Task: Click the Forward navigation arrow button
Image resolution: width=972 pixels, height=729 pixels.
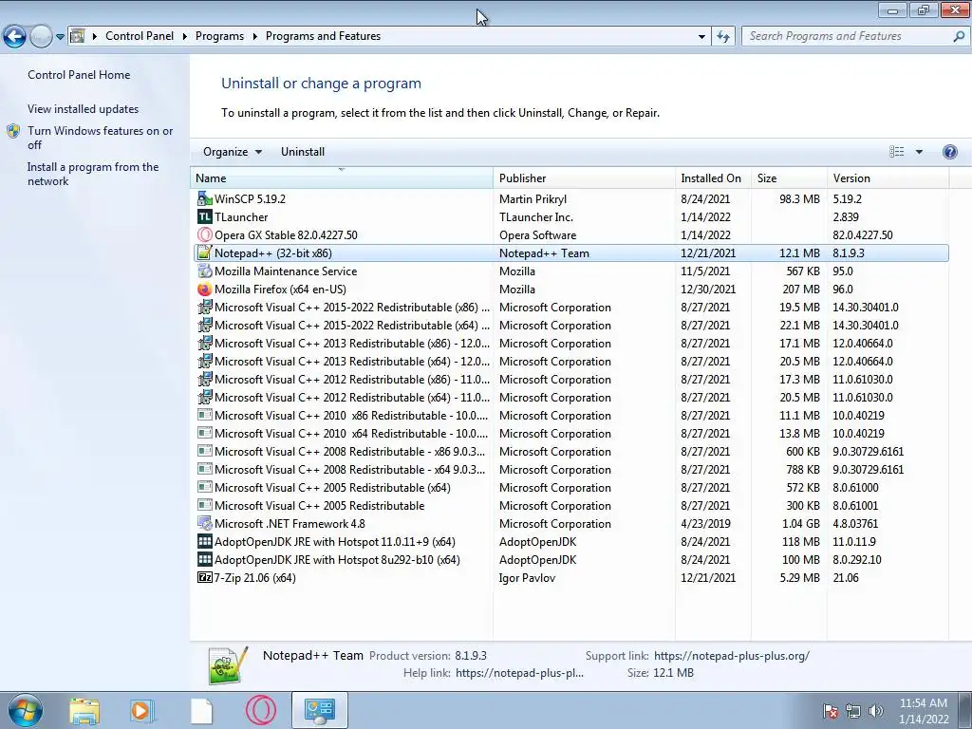Action: pyautogui.click(x=41, y=37)
